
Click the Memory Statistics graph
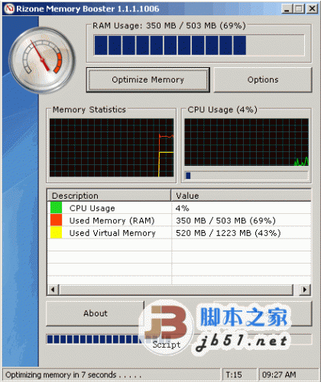click(112, 147)
